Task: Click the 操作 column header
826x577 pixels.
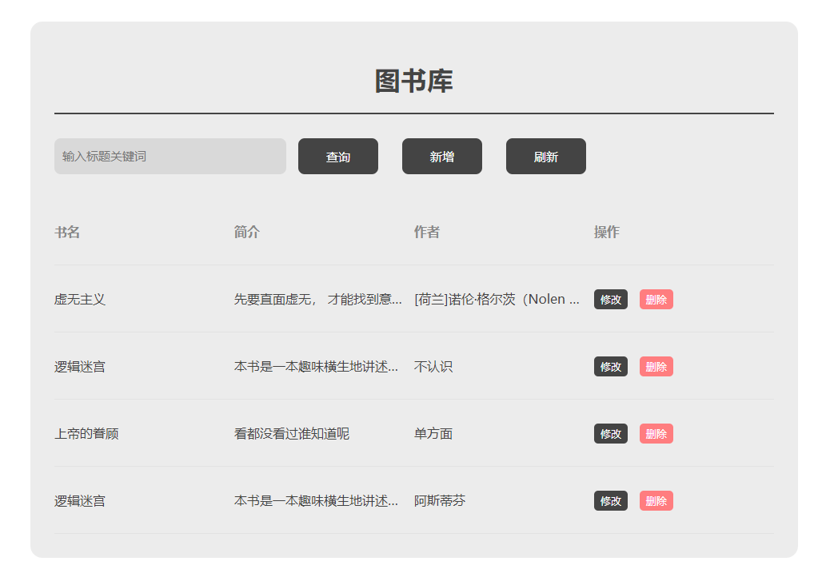Action: coord(607,233)
